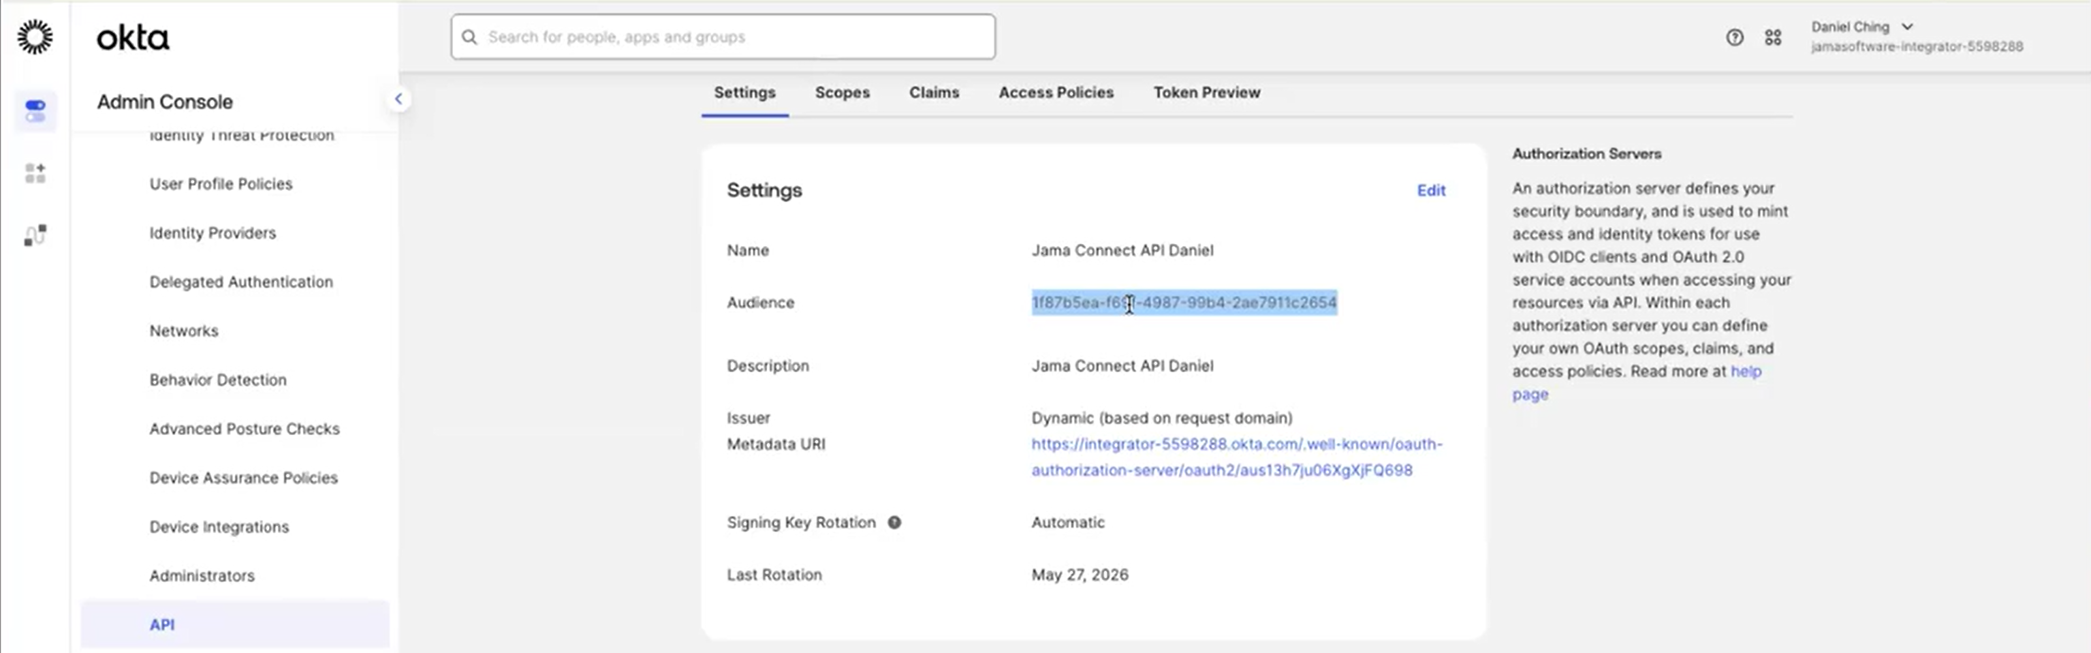This screenshot has height=653, width=2091.
Task: Click the Automatic signing key rotation value
Action: 1067,523
